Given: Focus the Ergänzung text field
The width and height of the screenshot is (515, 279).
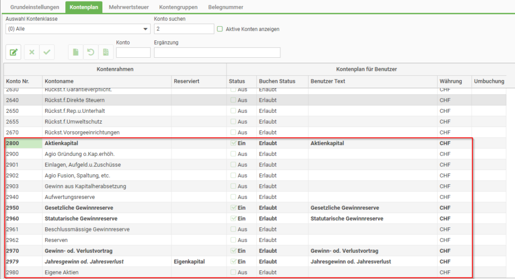Looking at the screenshot, I should pos(217,53).
